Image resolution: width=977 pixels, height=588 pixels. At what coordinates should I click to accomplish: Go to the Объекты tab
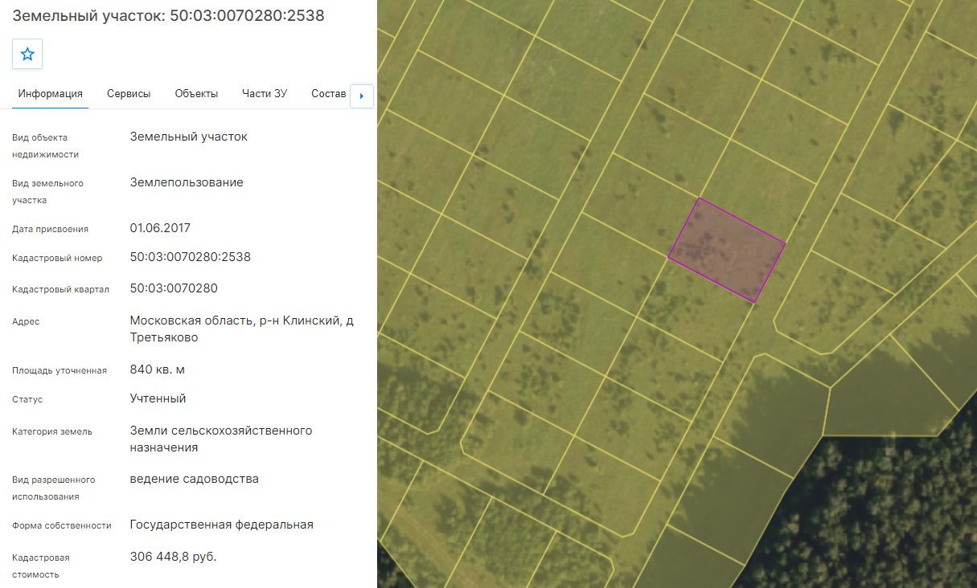(x=196, y=93)
